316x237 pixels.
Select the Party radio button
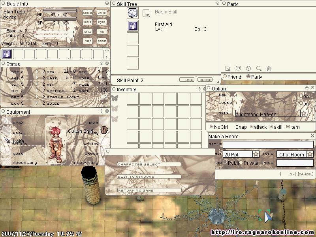tap(248, 76)
